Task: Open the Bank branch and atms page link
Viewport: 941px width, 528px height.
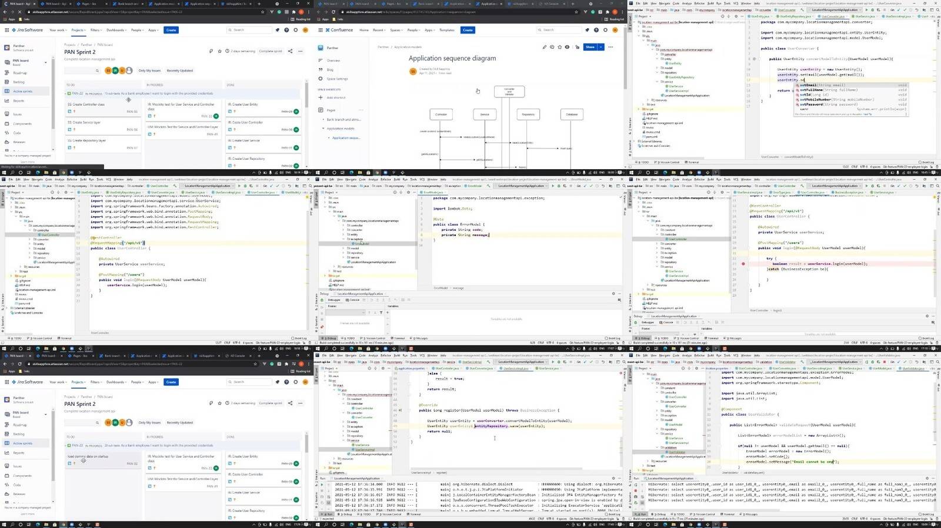Action: pos(343,119)
